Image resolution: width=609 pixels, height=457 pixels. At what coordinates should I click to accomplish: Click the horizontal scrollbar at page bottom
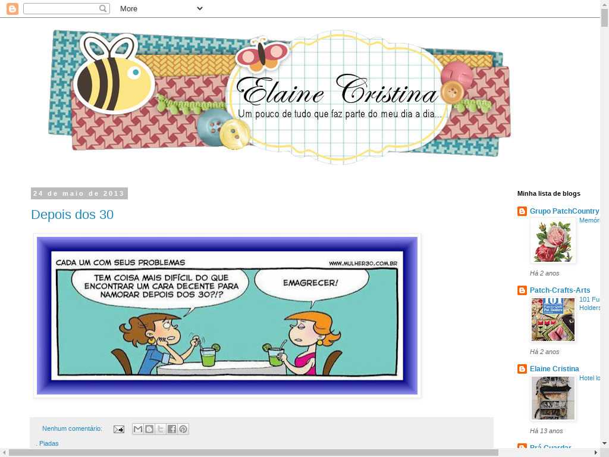point(253,453)
